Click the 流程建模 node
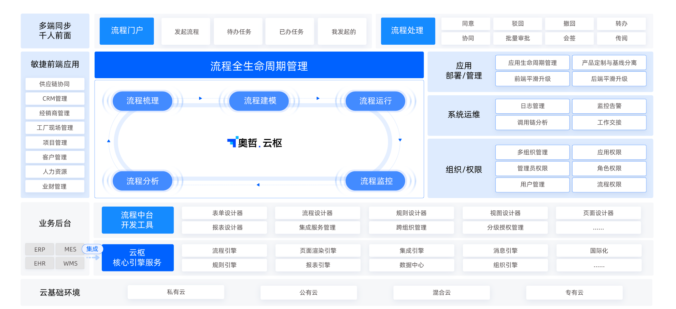The height and width of the screenshot is (309, 676). [x=258, y=101]
